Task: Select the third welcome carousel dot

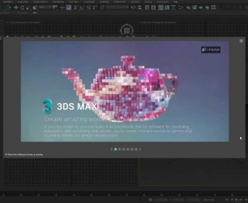Action: pyautogui.click(x=124, y=149)
